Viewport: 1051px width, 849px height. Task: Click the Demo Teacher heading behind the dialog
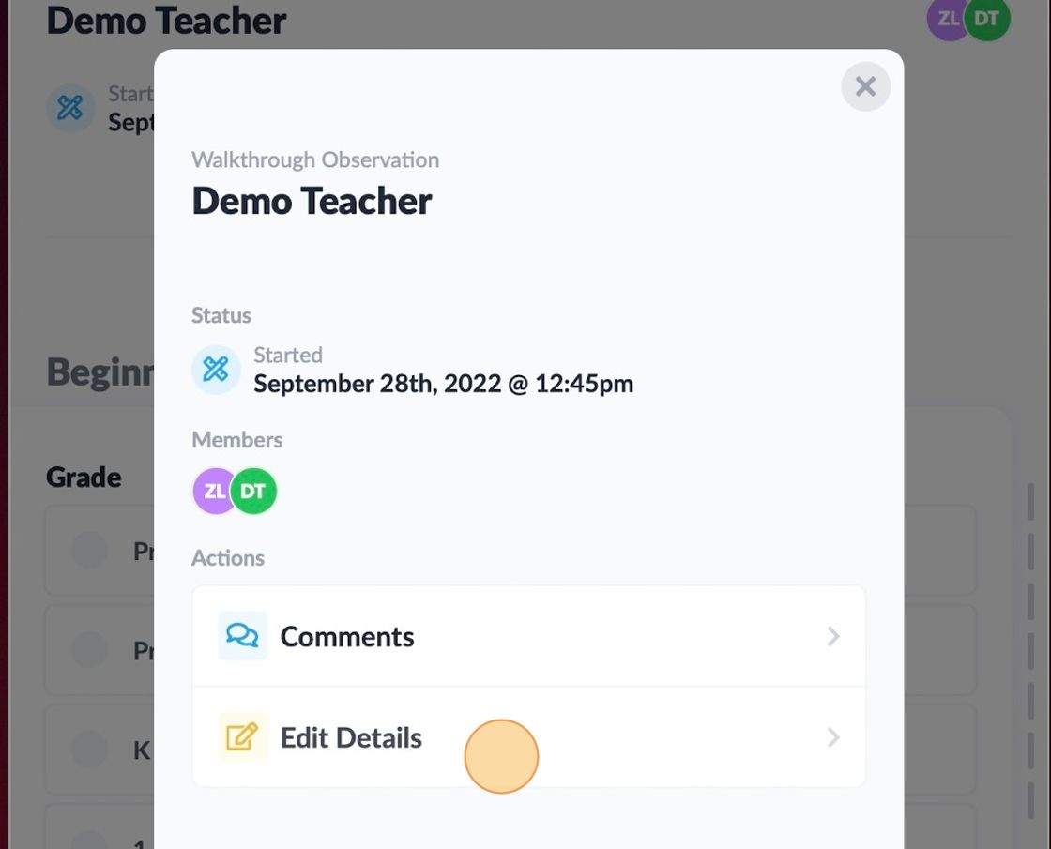pyautogui.click(x=166, y=21)
